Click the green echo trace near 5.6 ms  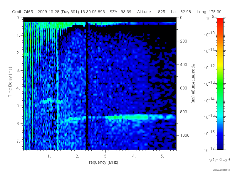(x=127, y=117)
